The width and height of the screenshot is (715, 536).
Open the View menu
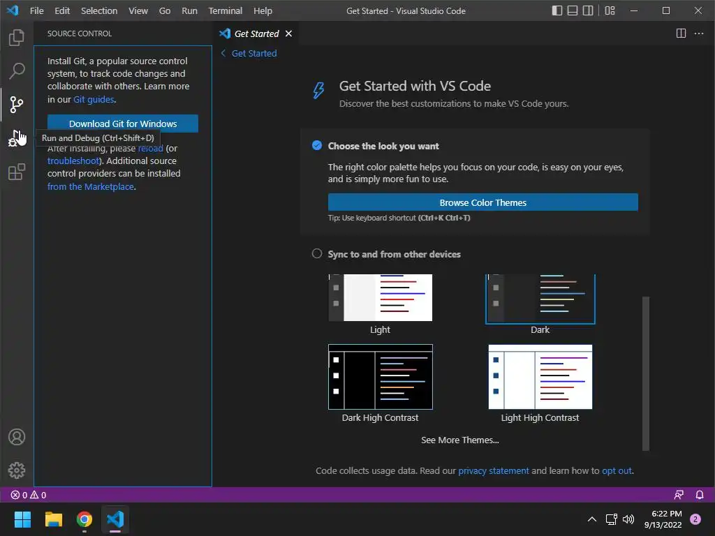(138, 10)
